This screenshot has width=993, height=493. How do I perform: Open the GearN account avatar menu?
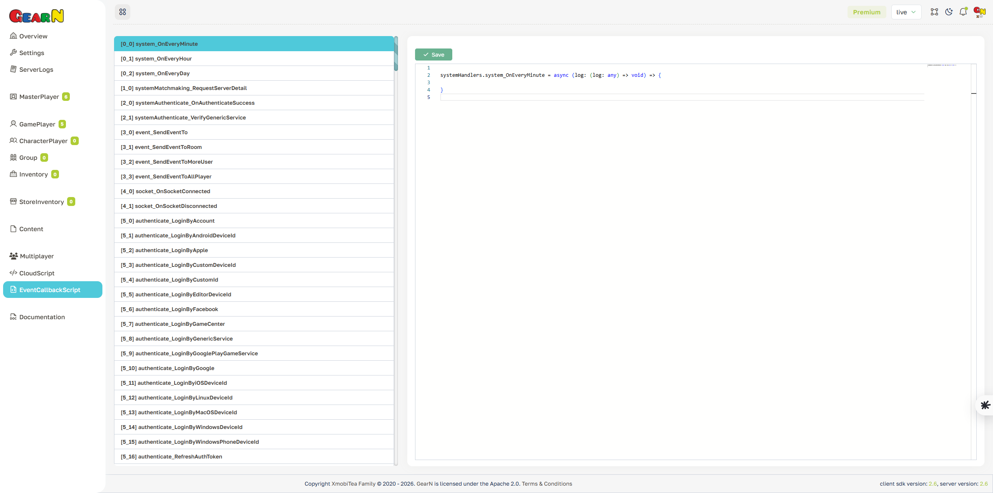point(979,12)
